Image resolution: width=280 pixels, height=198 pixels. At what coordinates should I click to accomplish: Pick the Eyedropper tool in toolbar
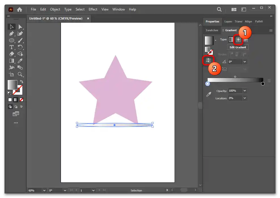tap(20, 61)
